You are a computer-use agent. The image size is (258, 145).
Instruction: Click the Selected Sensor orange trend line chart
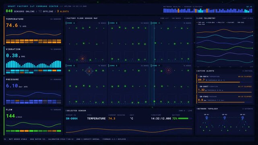129,130
